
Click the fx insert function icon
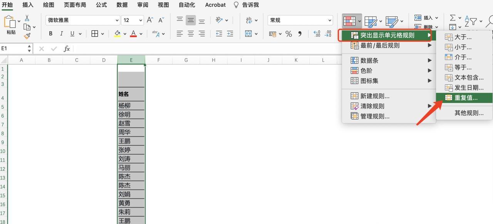point(67,49)
